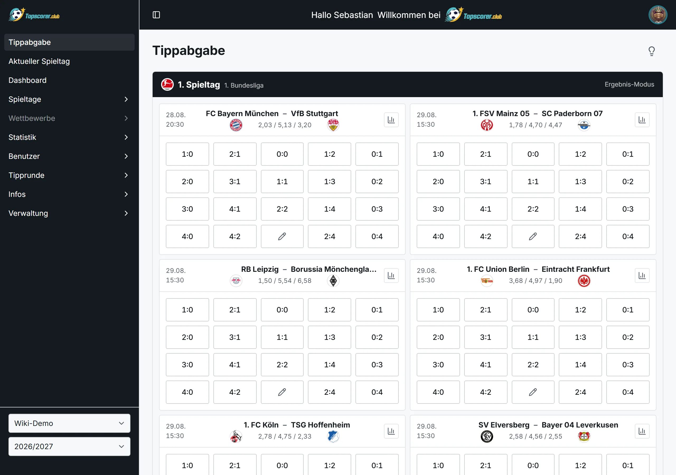Click the 1. FC Köln crest
Viewport: 676px width, 475px height.
click(236, 436)
